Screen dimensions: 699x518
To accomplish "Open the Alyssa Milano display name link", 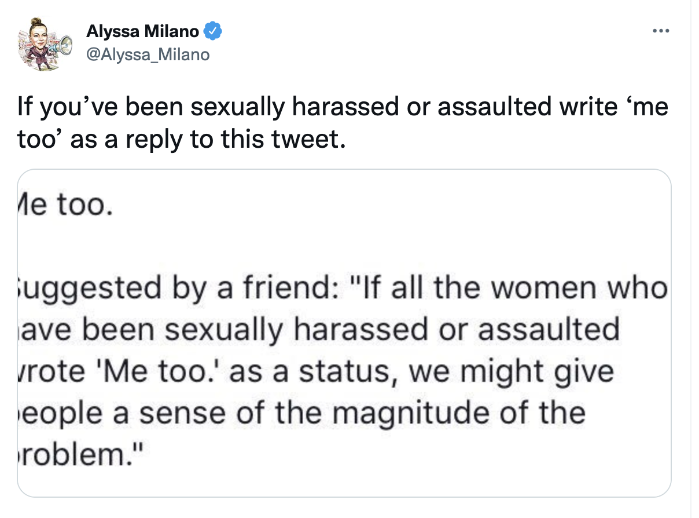I will pos(142,31).
